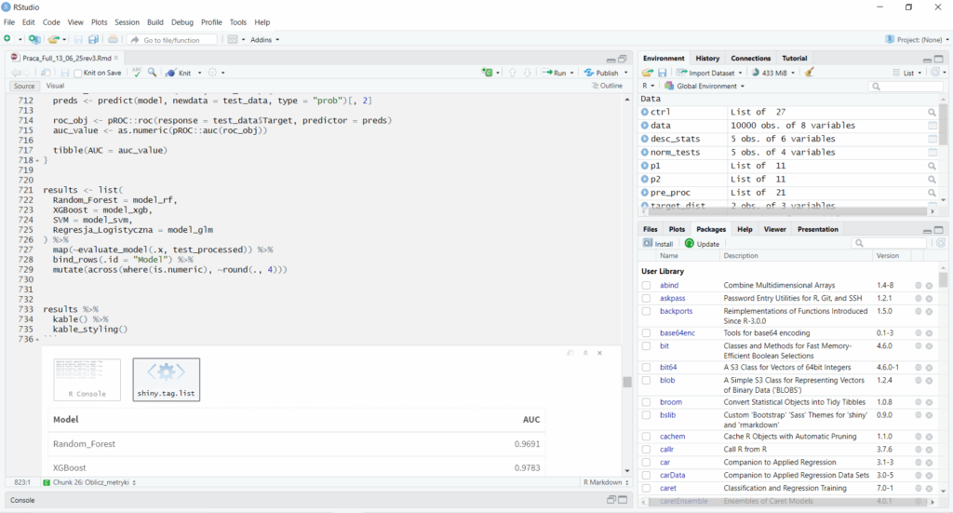View data table with grid icon
953x513 pixels.
[933, 126]
